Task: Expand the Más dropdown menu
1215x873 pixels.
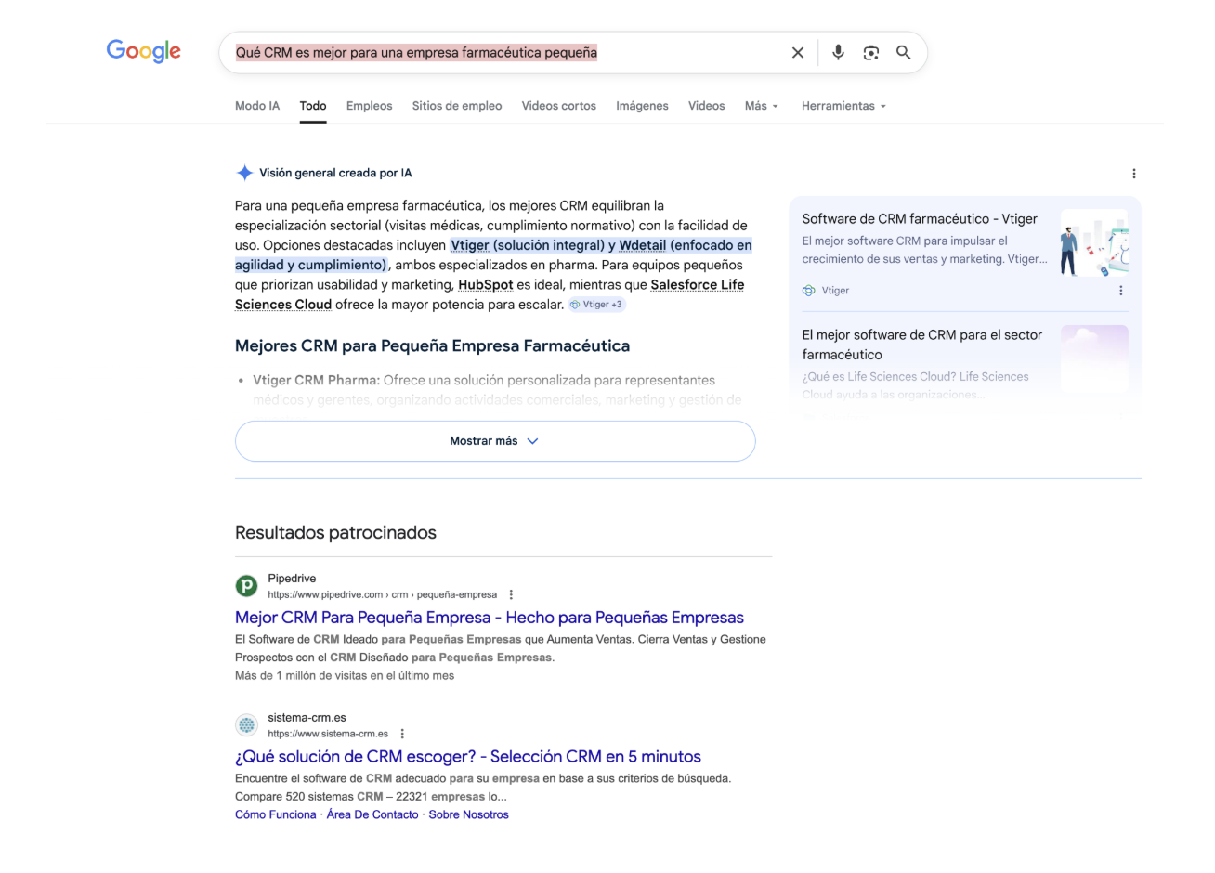Action: (762, 106)
